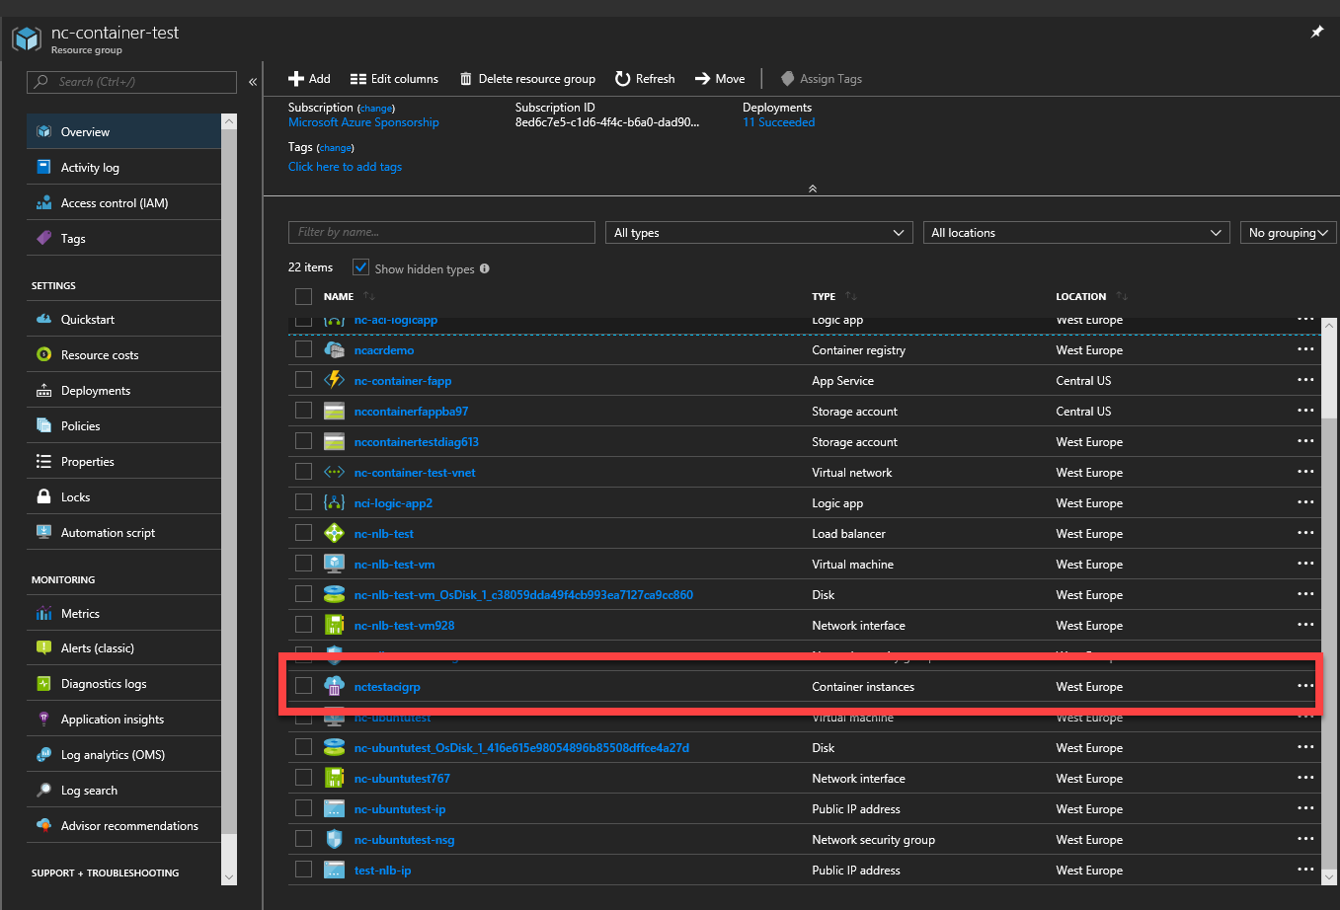This screenshot has height=910, width=1340.
Task: Click the test-nlb-ip public IP icon
Action: (334, 870)
